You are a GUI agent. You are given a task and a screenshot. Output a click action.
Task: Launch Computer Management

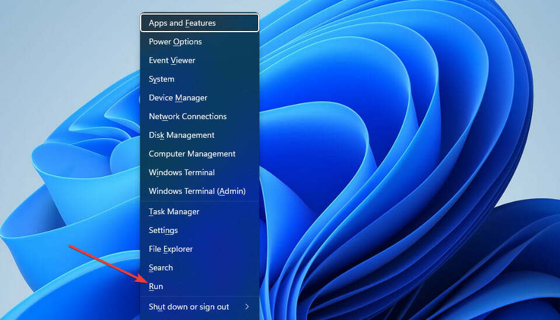pos(192,154)
